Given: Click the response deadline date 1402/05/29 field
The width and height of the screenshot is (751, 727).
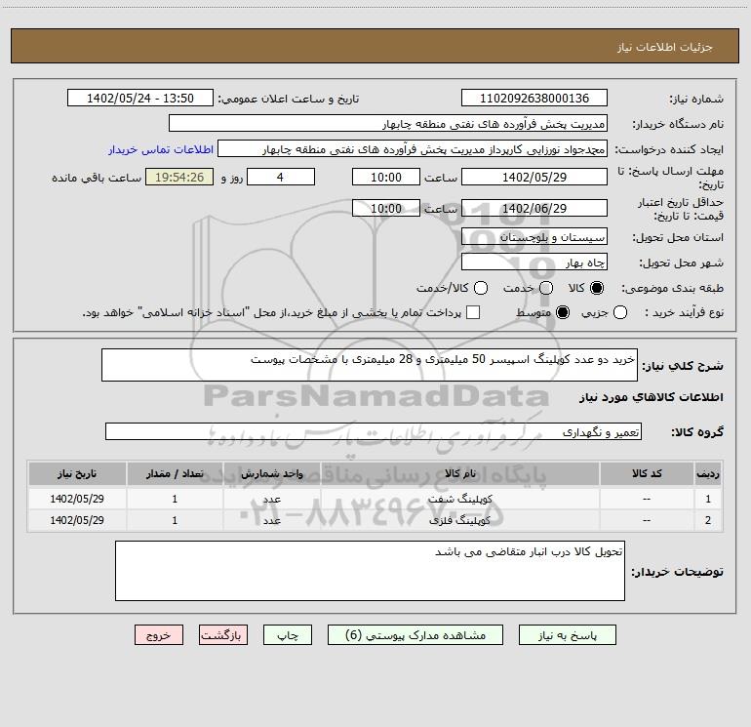Looking at the screenshot, I should click(534, 178).
